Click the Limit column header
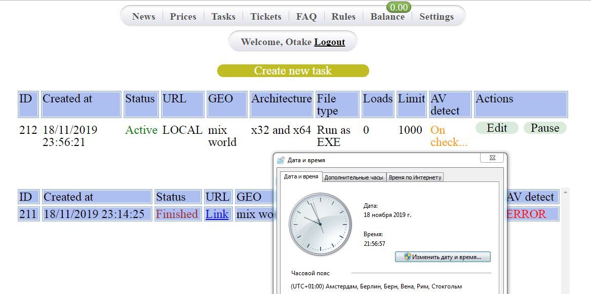The height and width of the screenshot is (294, 591). 412,104
